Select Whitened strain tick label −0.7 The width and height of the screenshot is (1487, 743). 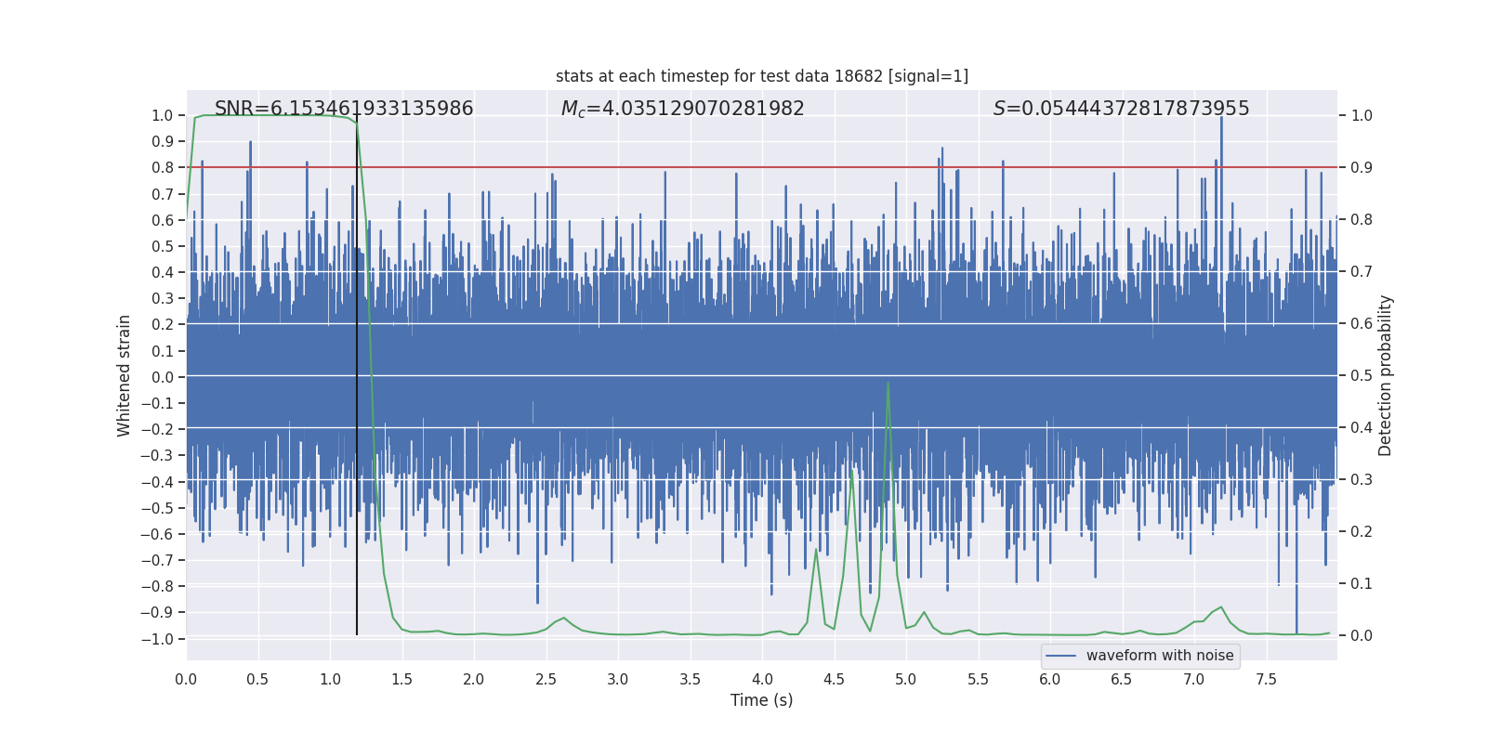157,561
